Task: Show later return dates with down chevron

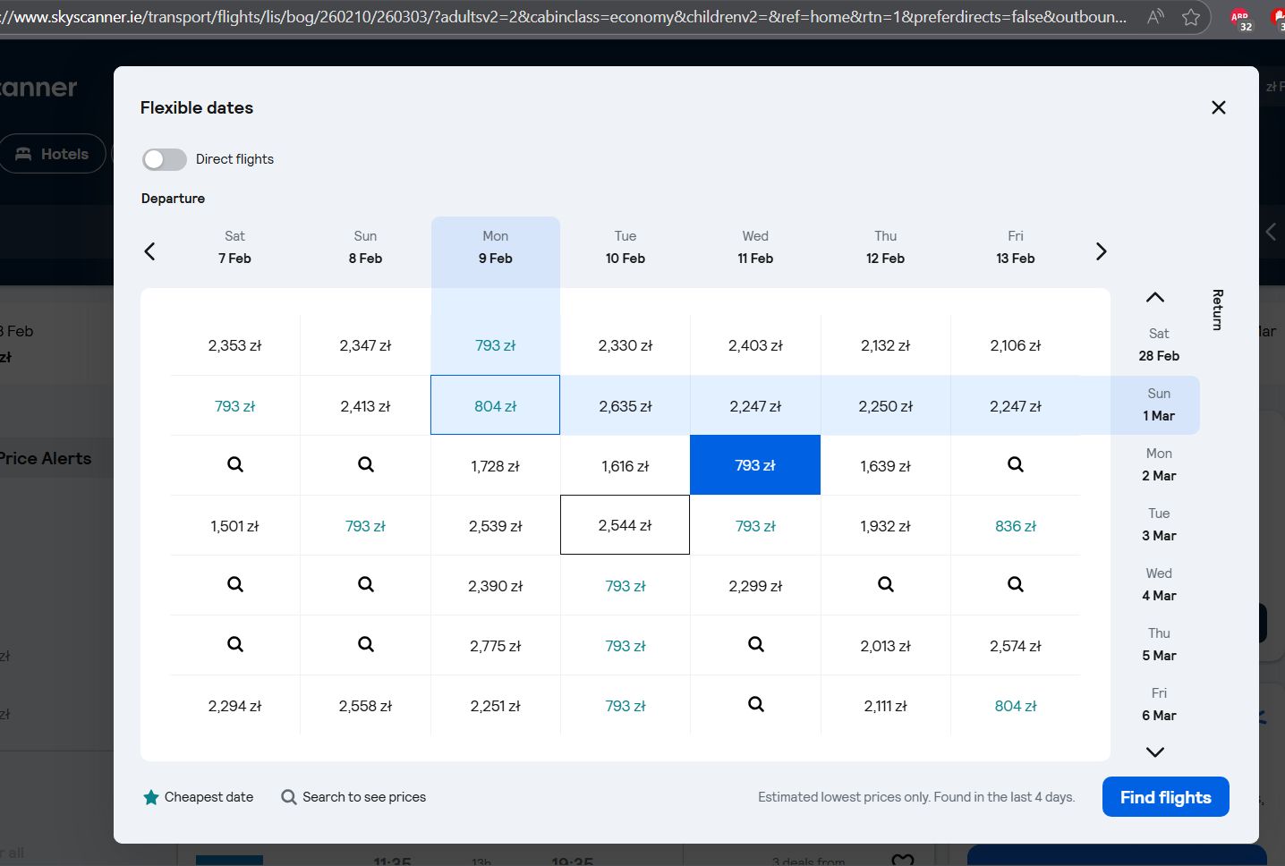Action: (x=1155, y=752)
